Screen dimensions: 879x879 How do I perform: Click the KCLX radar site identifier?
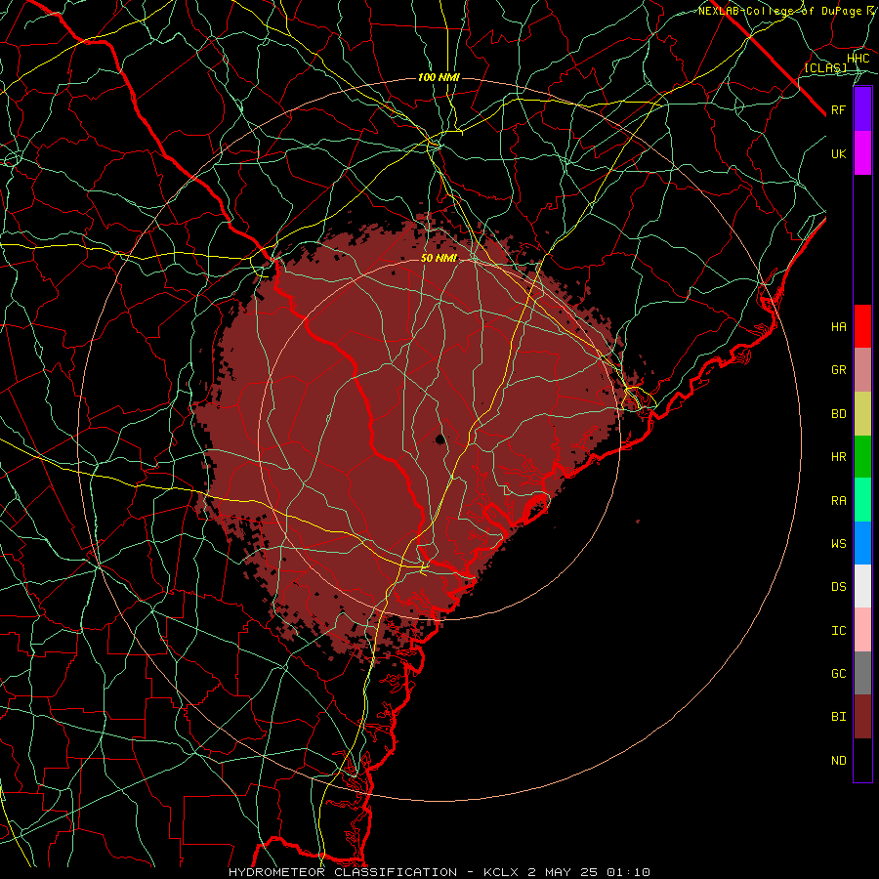tap(499, 872)
